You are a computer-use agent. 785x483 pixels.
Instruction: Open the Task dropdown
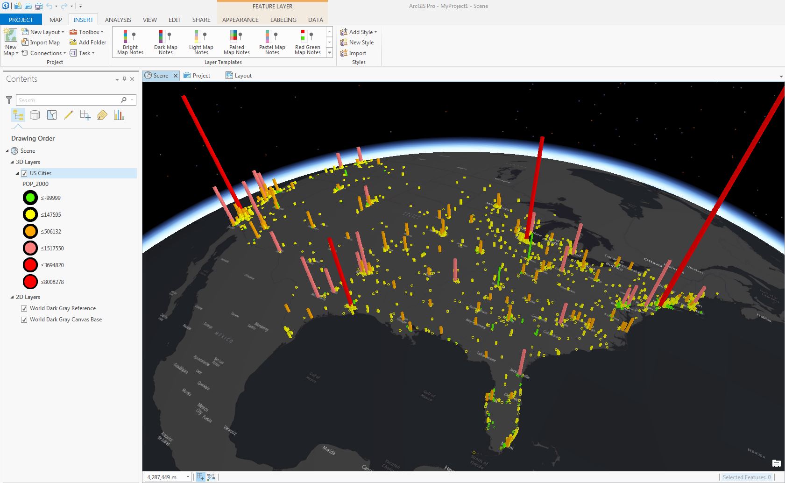point(82,53)
